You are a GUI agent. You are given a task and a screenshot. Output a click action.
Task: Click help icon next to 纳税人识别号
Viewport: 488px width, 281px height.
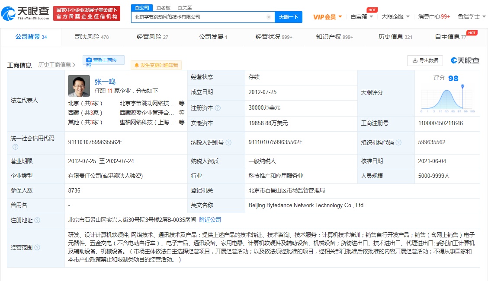tap(228, 142)
